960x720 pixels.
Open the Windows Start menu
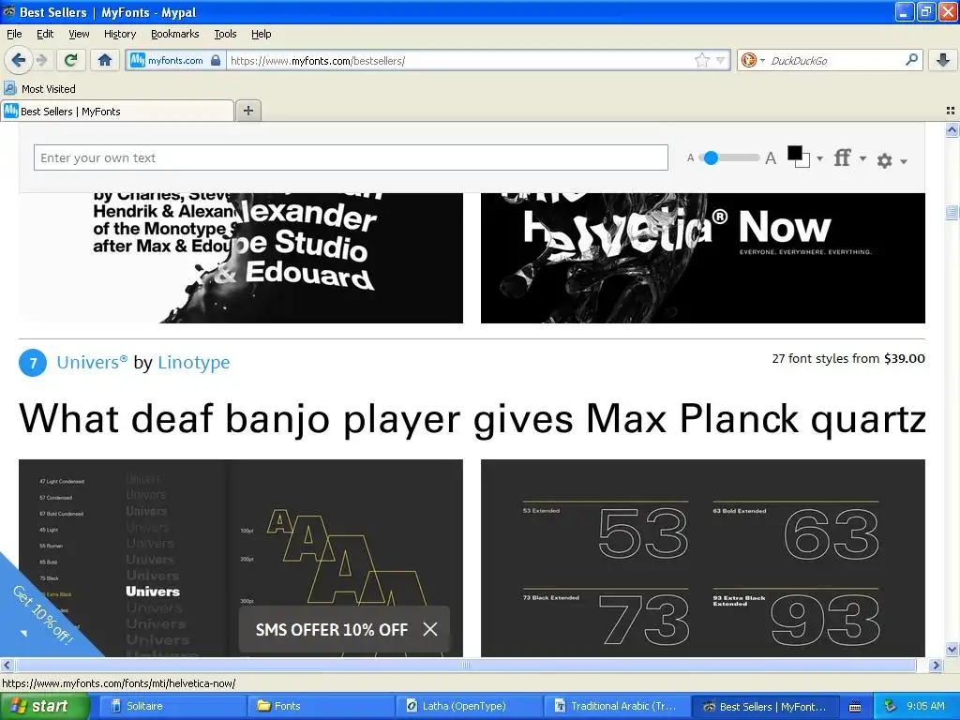43,706
